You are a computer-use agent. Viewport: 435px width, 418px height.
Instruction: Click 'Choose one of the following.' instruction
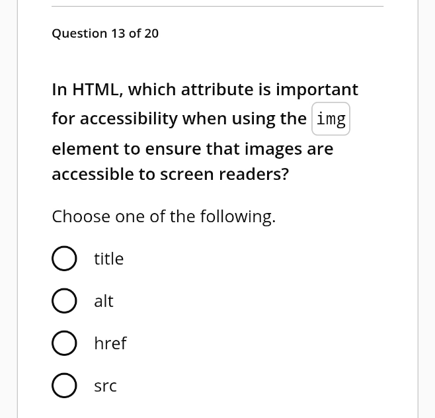click(164, 216)
